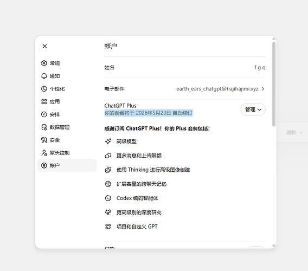
Task: Click the 更高级别的深度研究 text
Action: (139, 212)
